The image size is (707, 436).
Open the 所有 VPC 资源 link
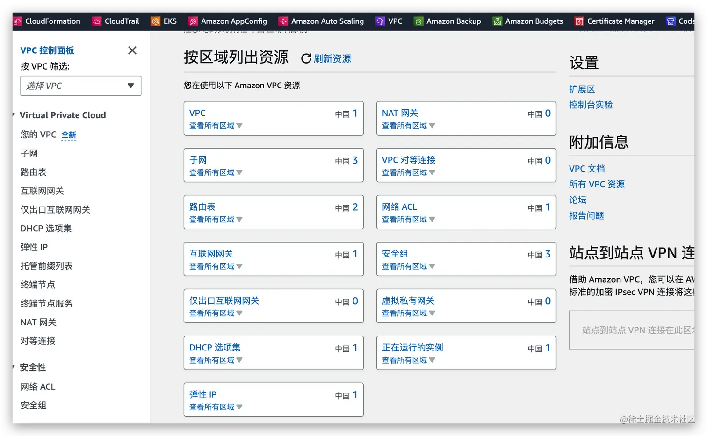pyautogui.click(x=597, y=184)
